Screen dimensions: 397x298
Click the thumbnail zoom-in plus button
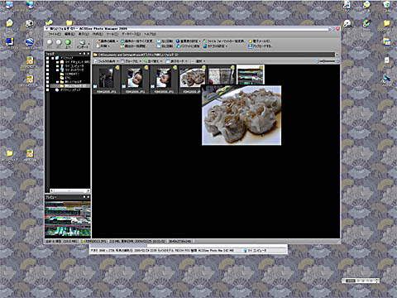pos(337,61)
